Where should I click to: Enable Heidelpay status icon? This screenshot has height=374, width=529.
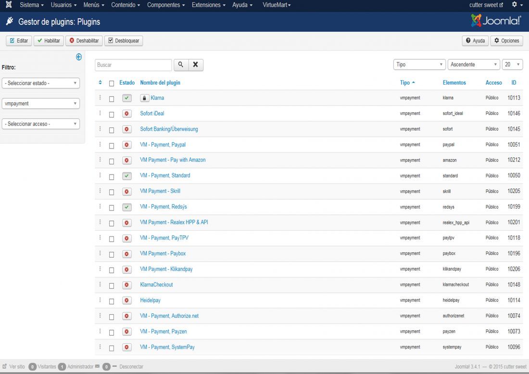127,300
